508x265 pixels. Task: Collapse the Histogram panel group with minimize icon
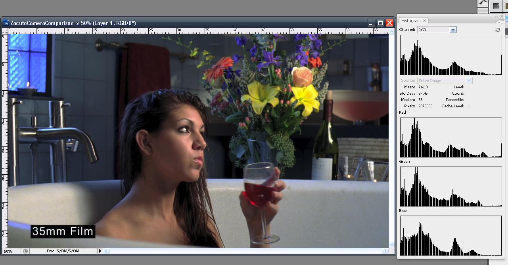tap(496, 17)
